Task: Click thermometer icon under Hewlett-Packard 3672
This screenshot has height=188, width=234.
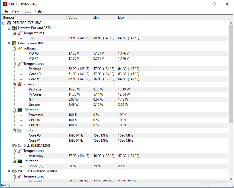Action: (20, 33)
